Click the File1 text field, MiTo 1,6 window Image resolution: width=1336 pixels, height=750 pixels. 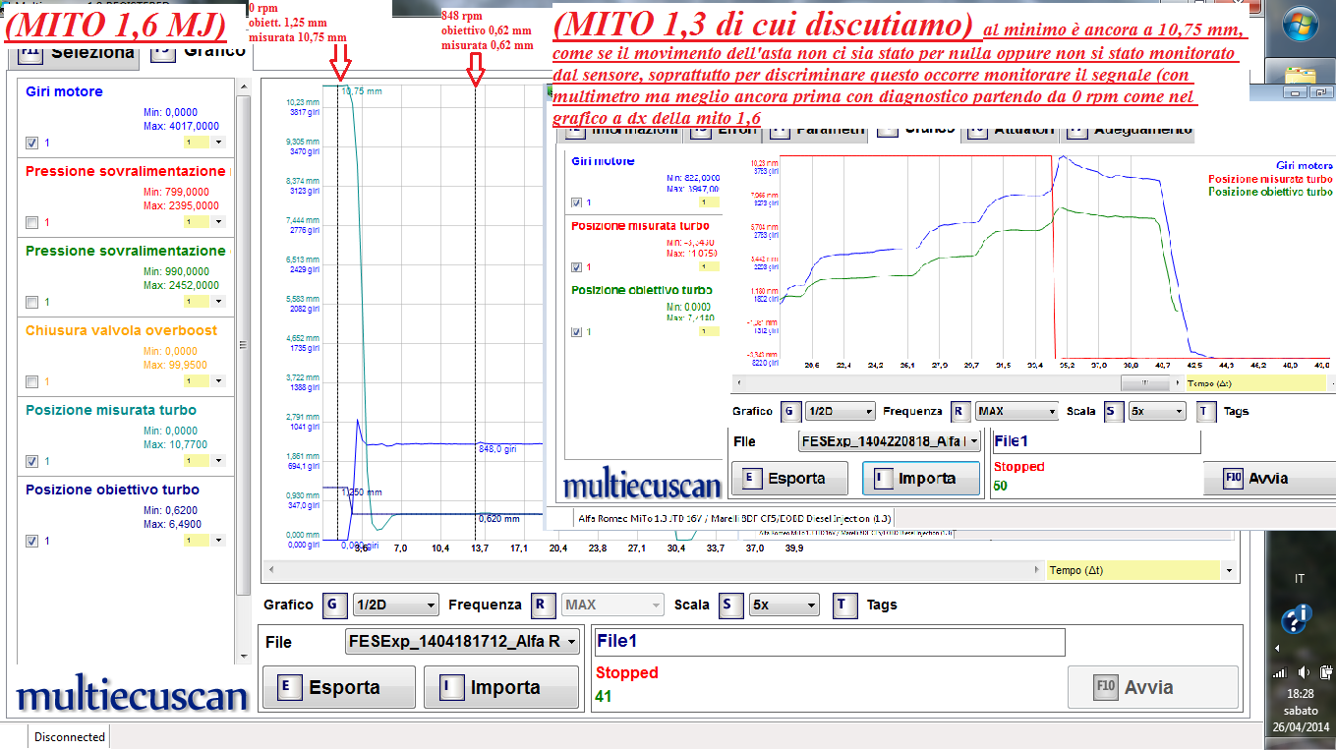tap(830, 642)
